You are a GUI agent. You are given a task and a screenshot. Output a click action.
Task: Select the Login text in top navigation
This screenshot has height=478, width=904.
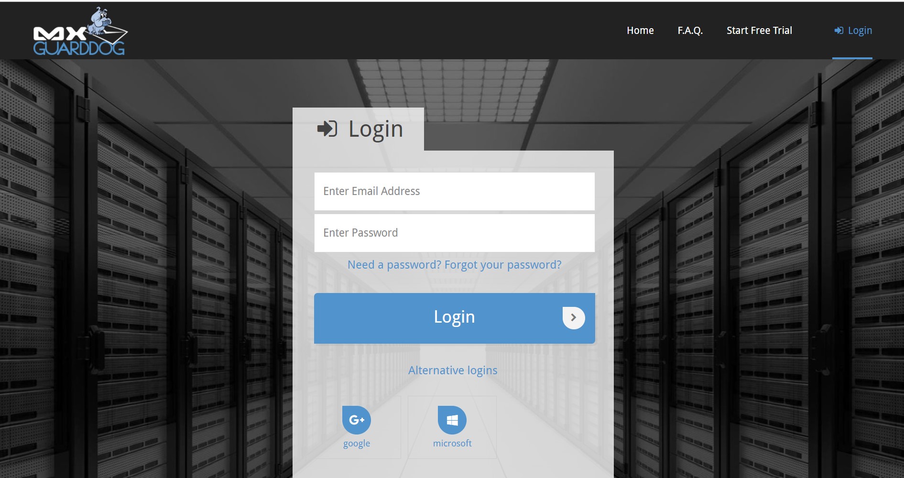point(860,31)
